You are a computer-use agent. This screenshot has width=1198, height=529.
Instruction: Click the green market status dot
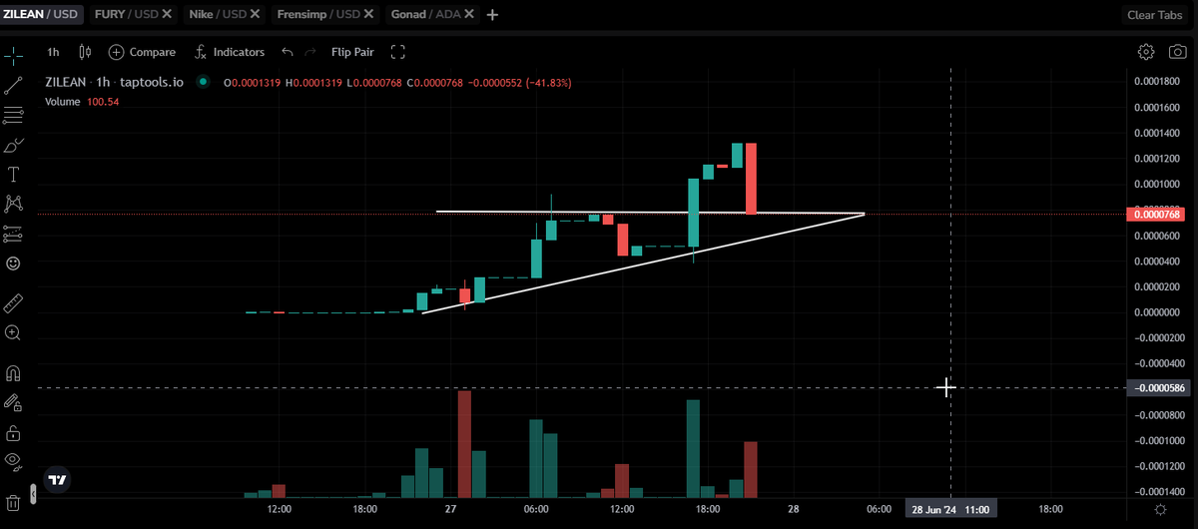tap(203, 83)
